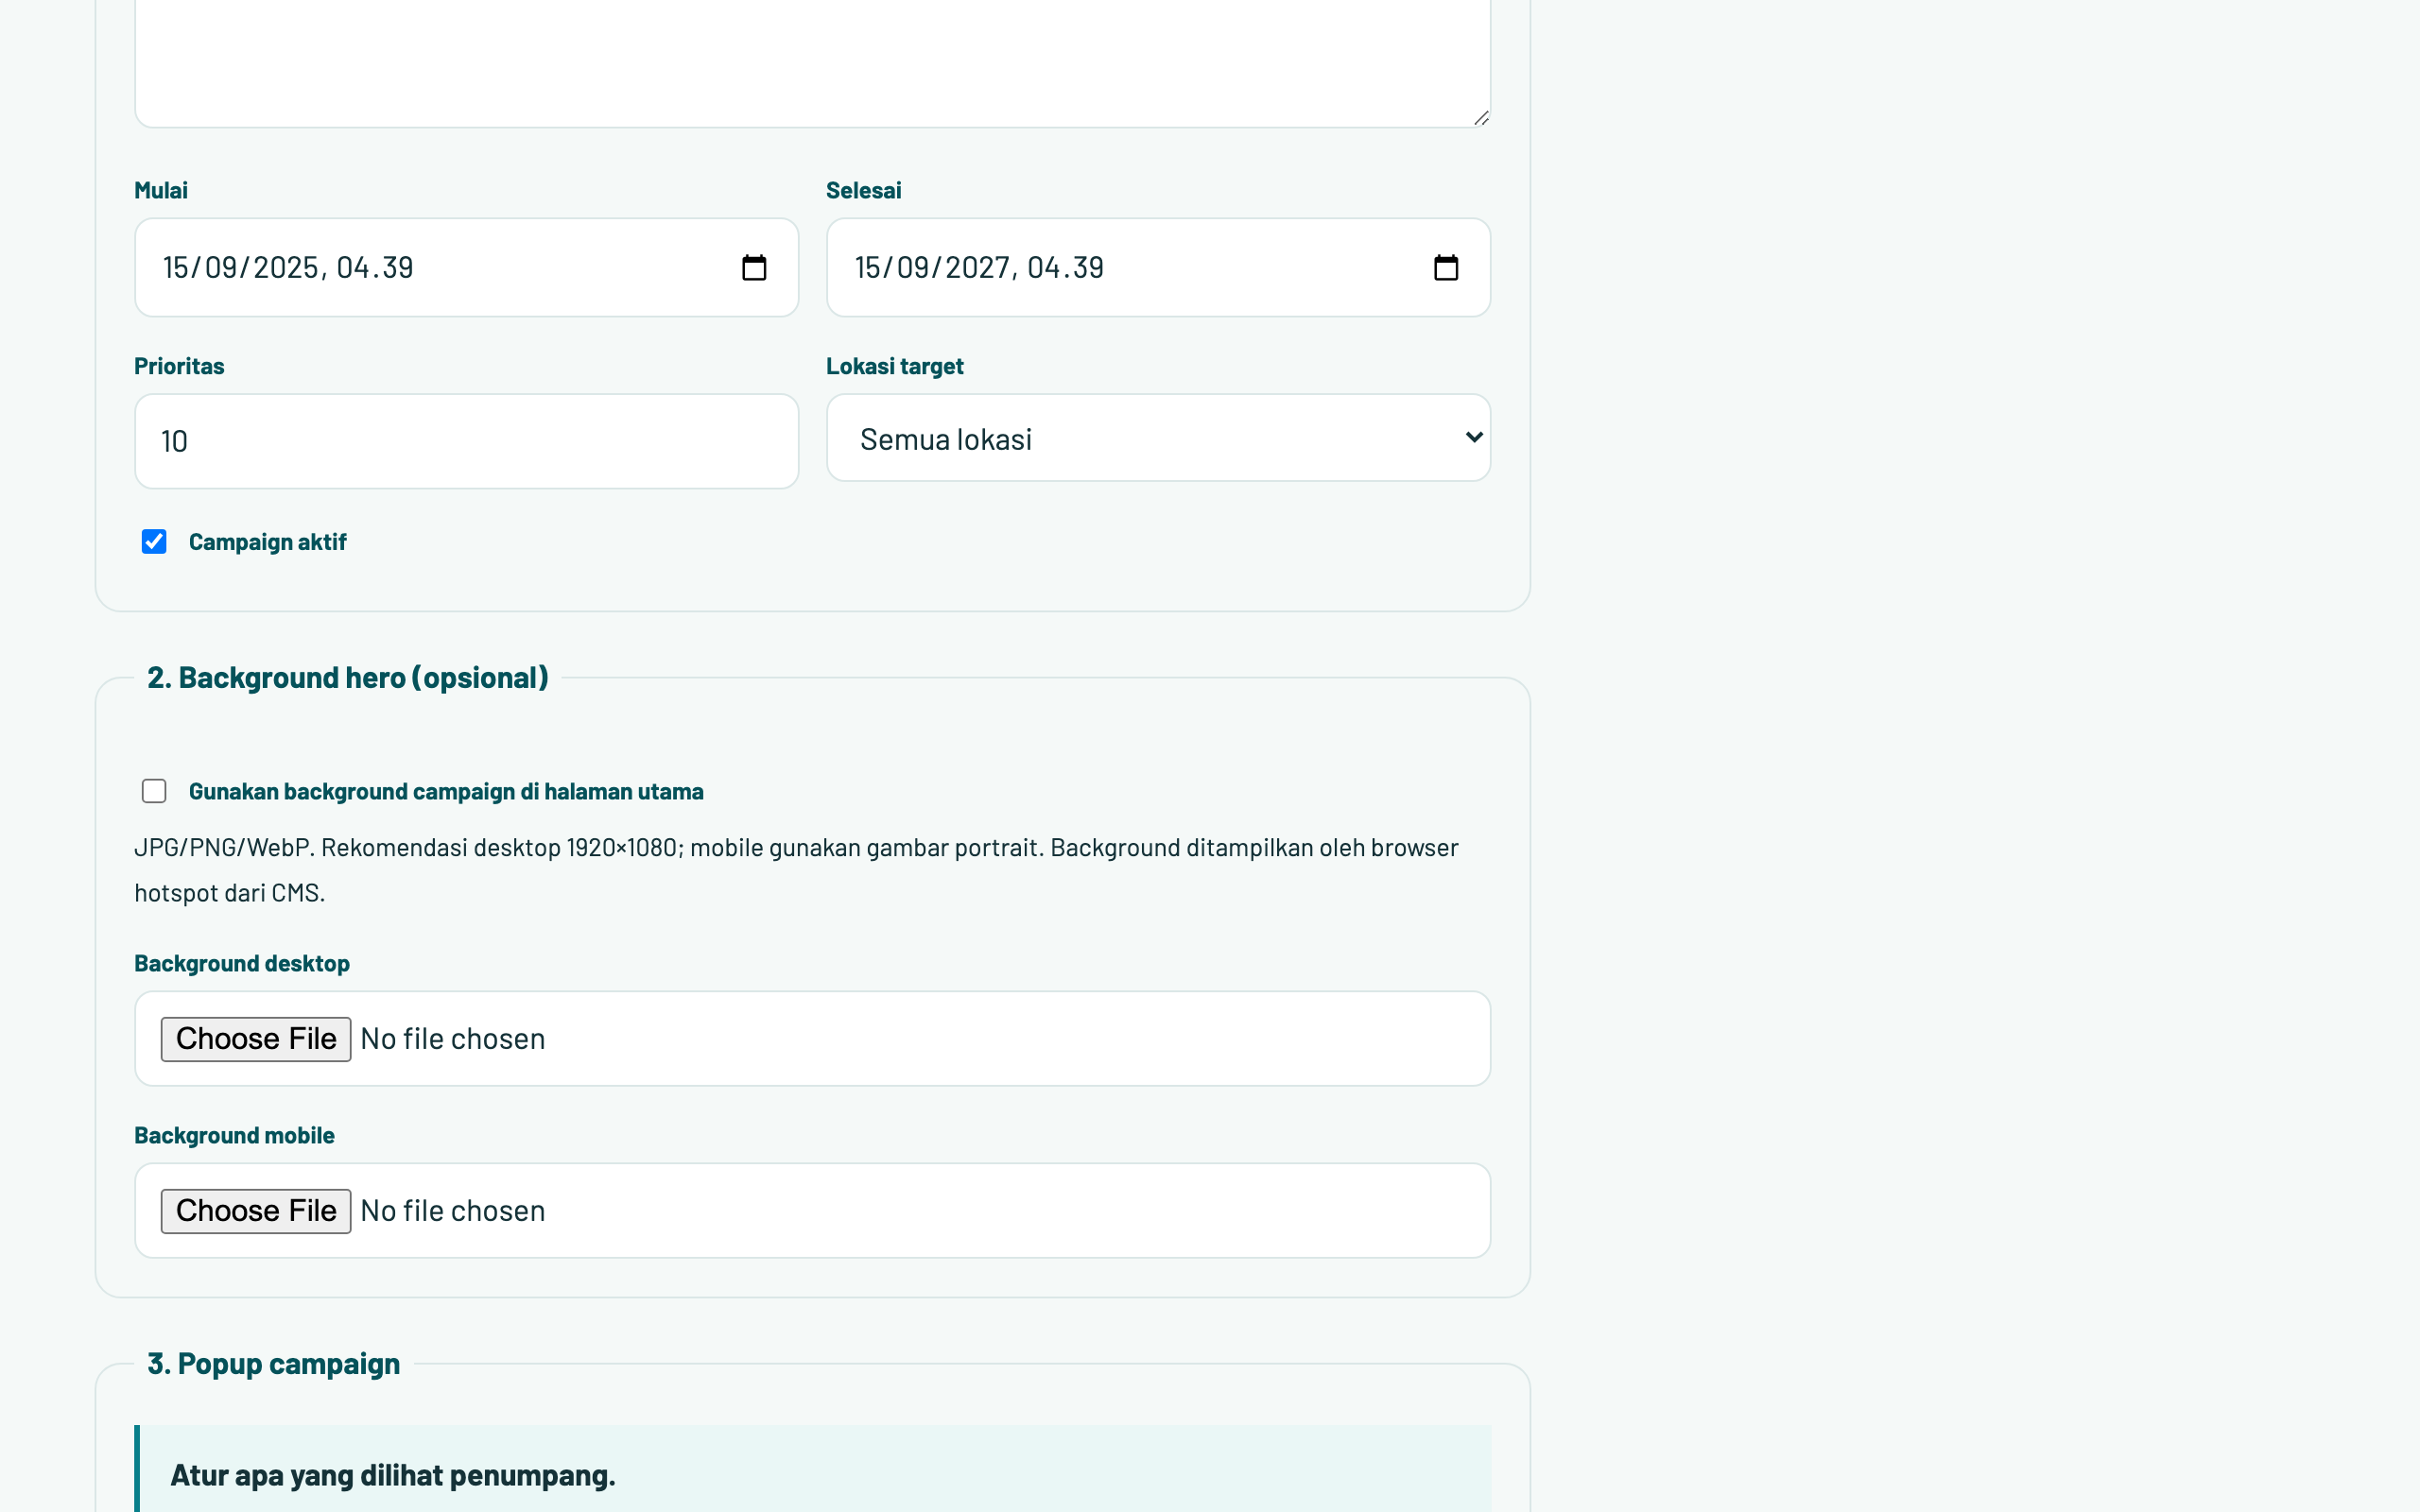
Task: Click the Mulai date-time field
Action: tap(467, 268)
